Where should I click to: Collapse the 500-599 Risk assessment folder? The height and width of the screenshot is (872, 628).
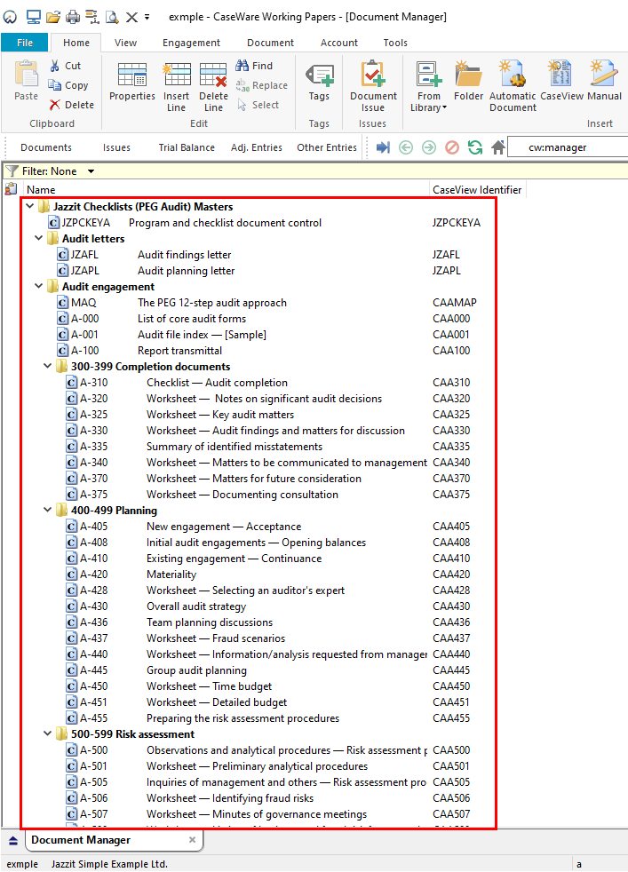(48, 733)
